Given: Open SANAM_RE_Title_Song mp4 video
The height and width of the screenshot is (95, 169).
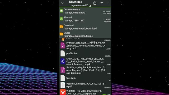Looking at the screenshot, I should point(85,61).
